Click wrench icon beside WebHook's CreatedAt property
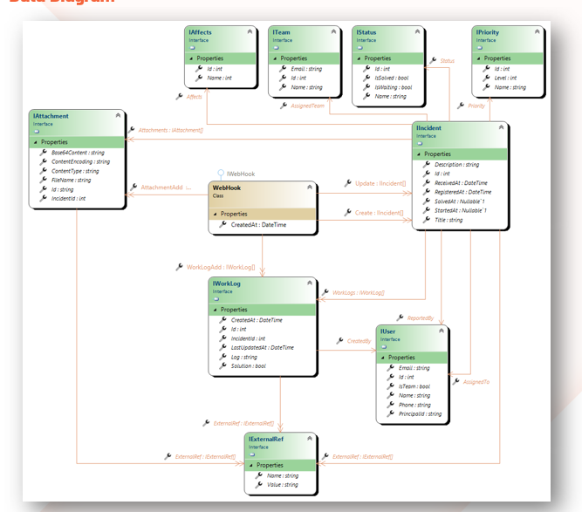The image size is (582, 512). pos(222,225)
